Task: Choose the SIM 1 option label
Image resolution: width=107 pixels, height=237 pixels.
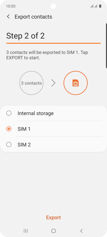Action: 24,129
